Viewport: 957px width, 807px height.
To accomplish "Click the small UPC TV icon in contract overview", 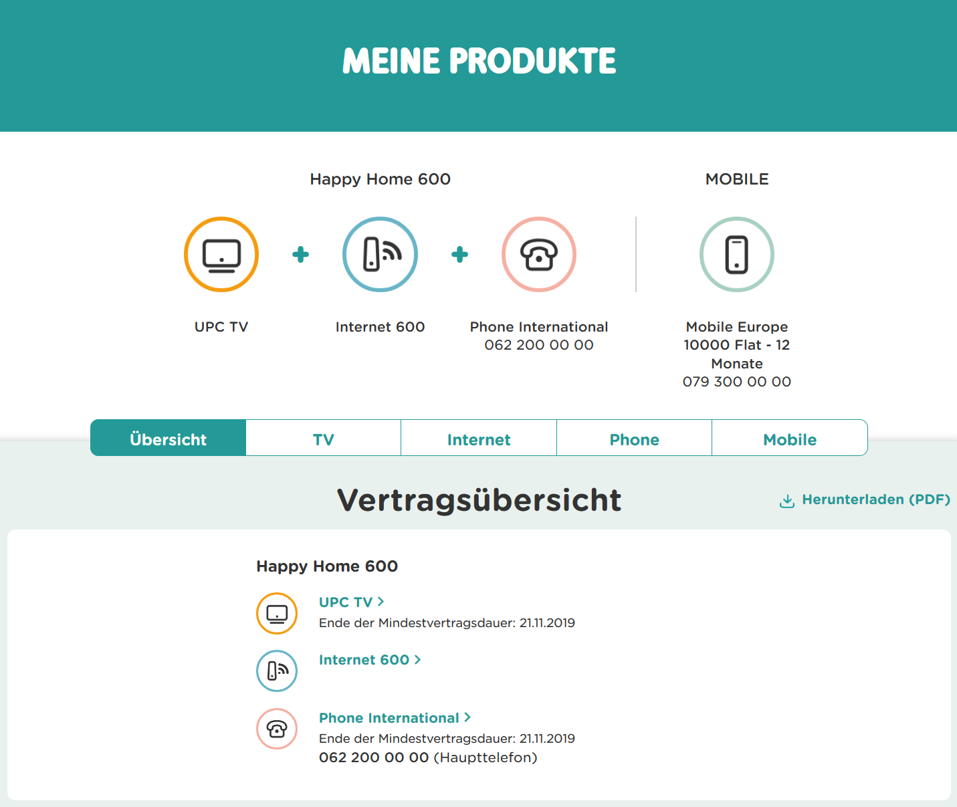I will (277, 613).
